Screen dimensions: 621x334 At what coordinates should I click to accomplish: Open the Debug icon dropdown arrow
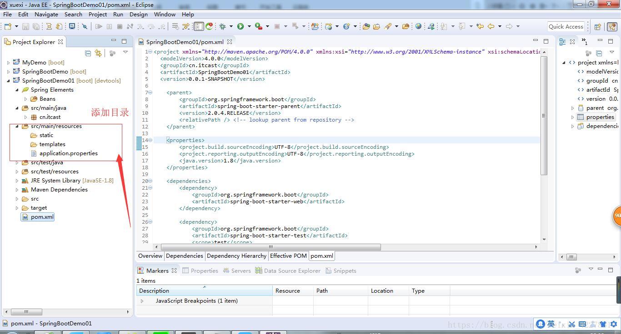231,26
